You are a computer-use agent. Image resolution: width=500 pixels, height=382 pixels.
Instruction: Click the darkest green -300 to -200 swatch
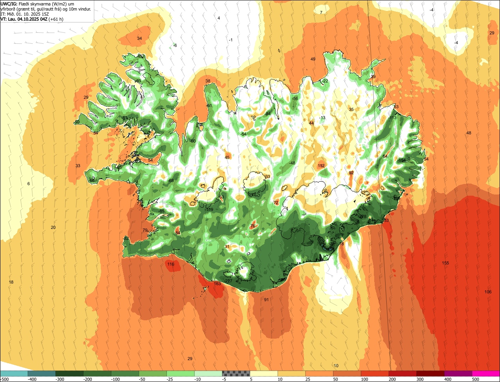tap(69, 373)
